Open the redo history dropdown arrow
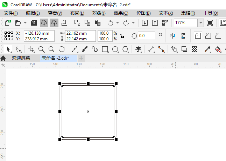226x161 pixels. pyautogui.click(x=133, y=23)
